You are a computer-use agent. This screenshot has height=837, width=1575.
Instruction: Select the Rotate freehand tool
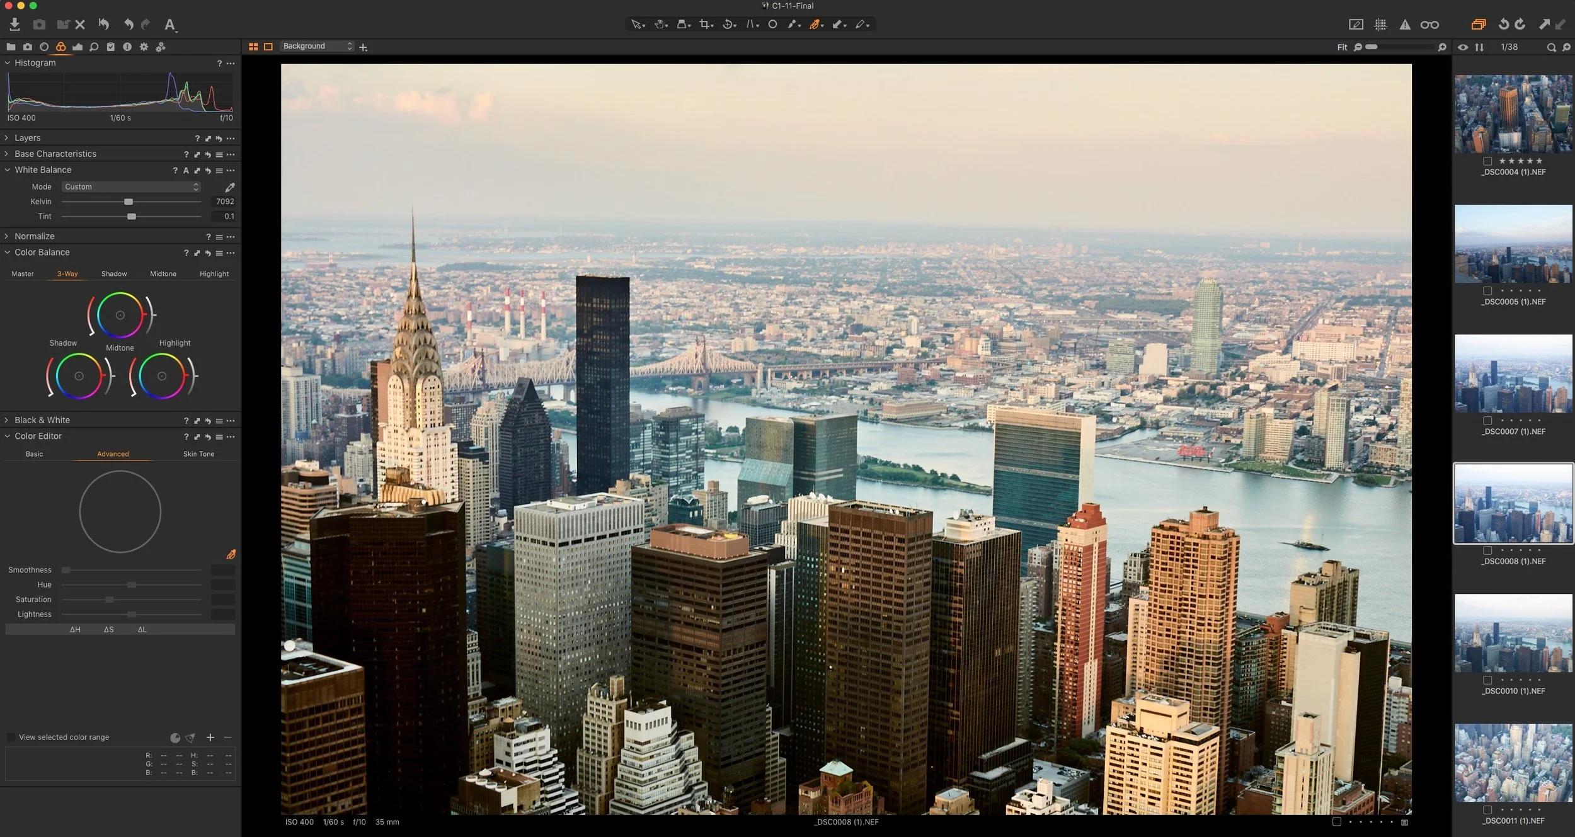pyautogui.click(x=729, y=25)
